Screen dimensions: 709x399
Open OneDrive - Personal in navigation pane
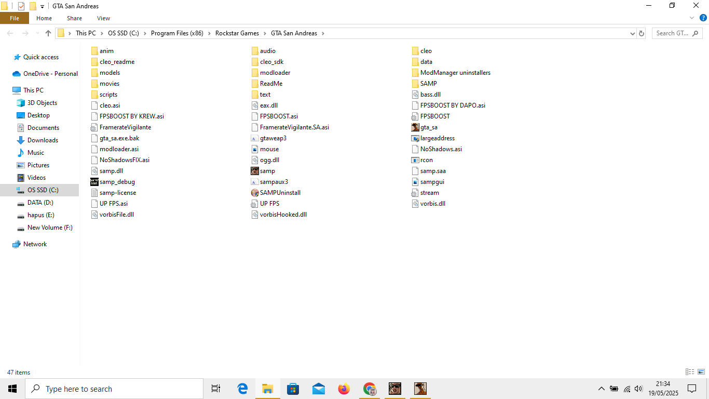[x=50, y=74]
